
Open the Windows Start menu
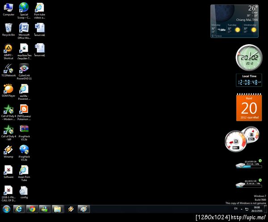[7, 209]
